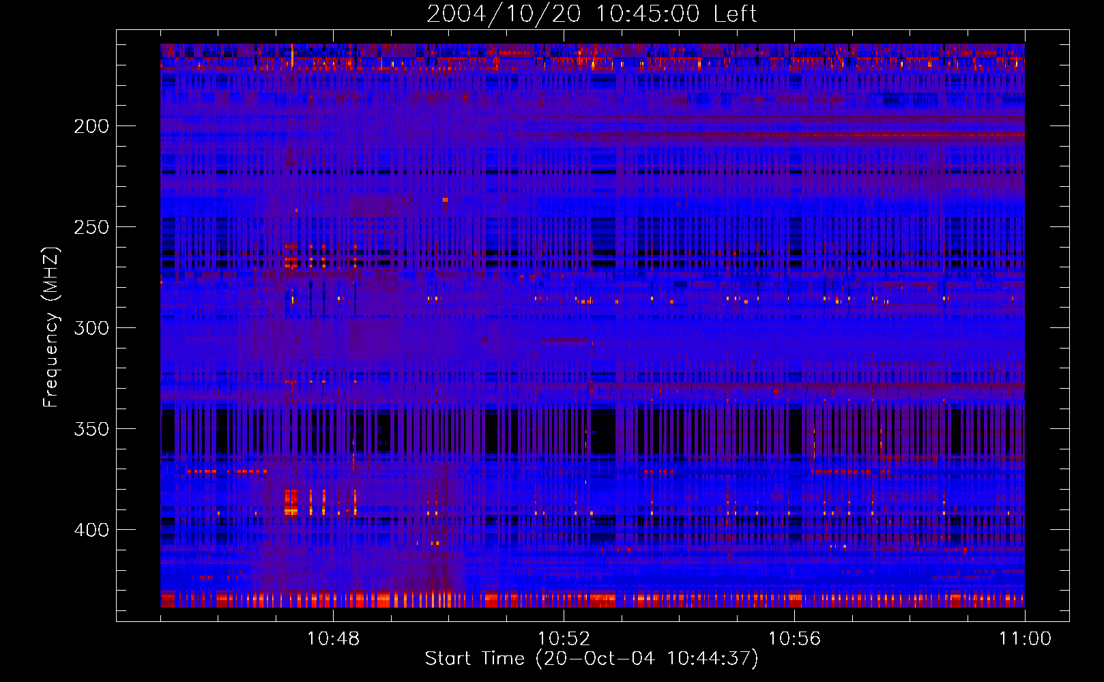Click the orange spot near 237 MHz
1104x682 pixels.
(x=445, y=200)
